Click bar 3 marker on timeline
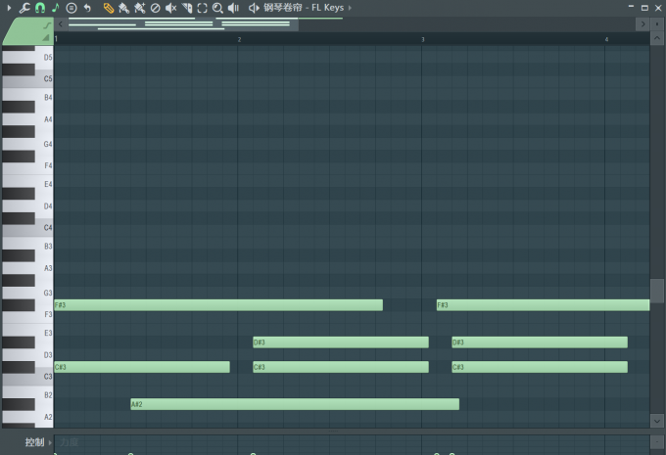The height and width of the screenshot is (455, 666). [x=423, y=39]
